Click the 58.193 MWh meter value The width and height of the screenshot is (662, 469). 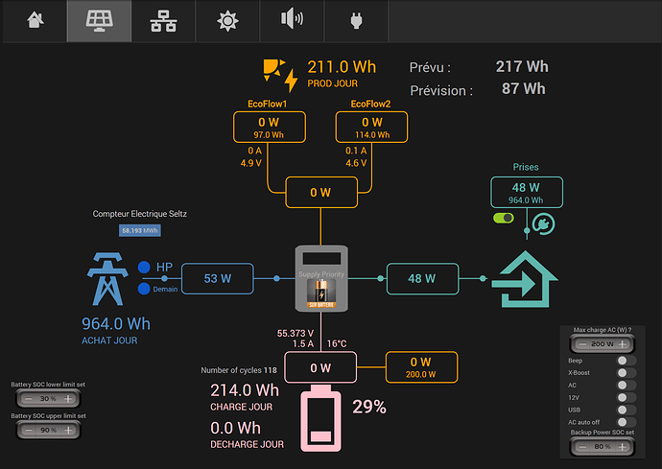click(x=140, y=230)
